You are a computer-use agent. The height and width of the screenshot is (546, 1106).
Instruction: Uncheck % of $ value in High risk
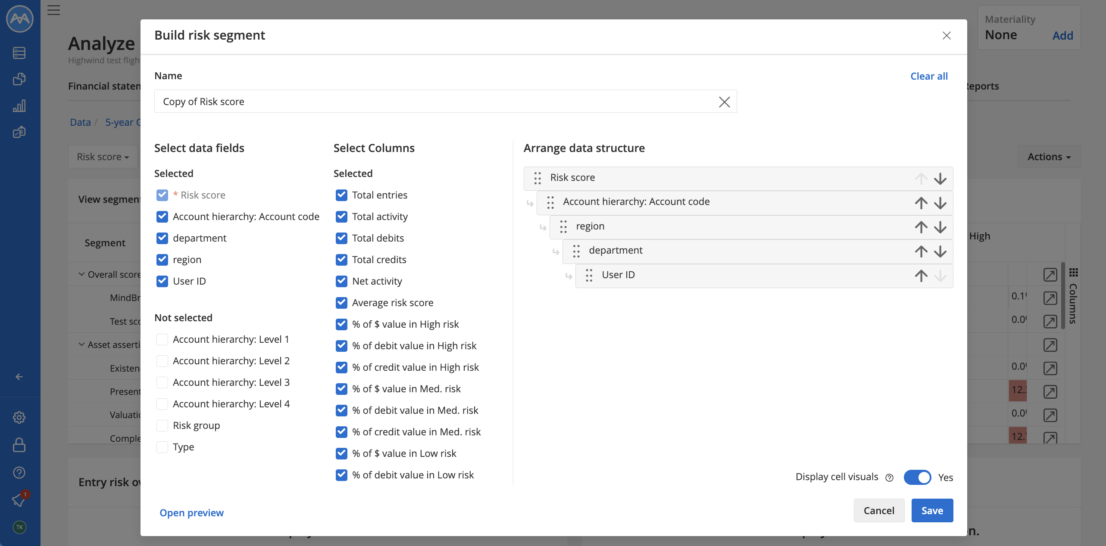click(341, 324)
